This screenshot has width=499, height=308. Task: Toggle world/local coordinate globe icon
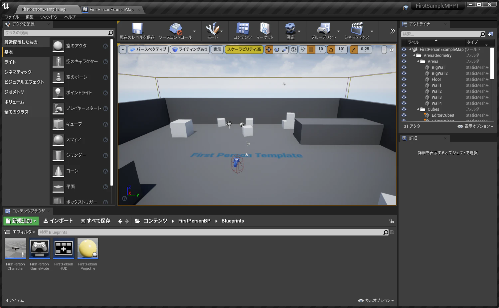point(294,50)
